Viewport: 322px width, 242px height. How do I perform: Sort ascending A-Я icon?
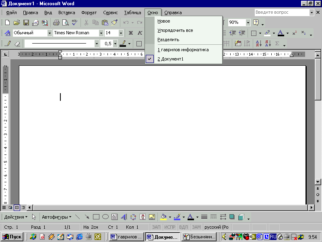point(258,44)
